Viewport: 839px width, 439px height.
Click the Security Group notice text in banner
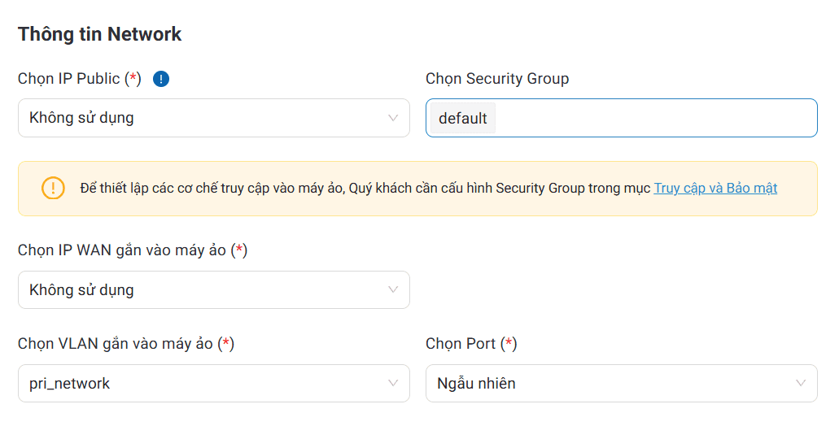(366, 189)
